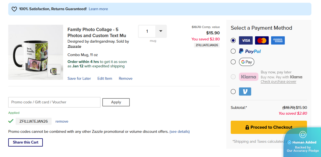Viewport: 321px width, 157px height.
Task: Click Save for Later link
Action: 79,79
